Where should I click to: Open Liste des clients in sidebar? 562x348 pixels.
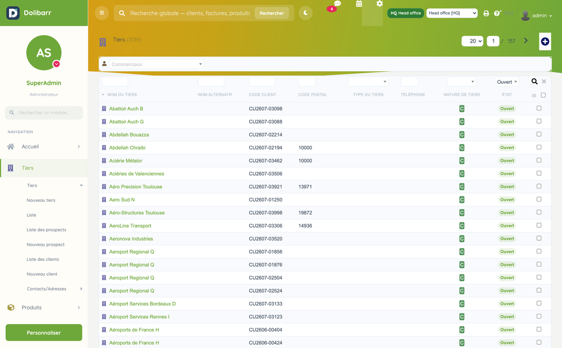43,259
